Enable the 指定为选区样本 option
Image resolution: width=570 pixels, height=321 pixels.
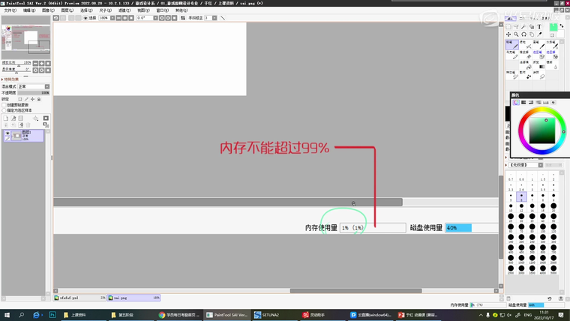pyautogui.click(x=4, y=109)
